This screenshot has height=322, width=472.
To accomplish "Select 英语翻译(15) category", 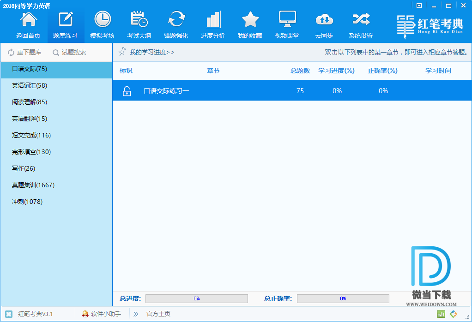I will point(57,119).
